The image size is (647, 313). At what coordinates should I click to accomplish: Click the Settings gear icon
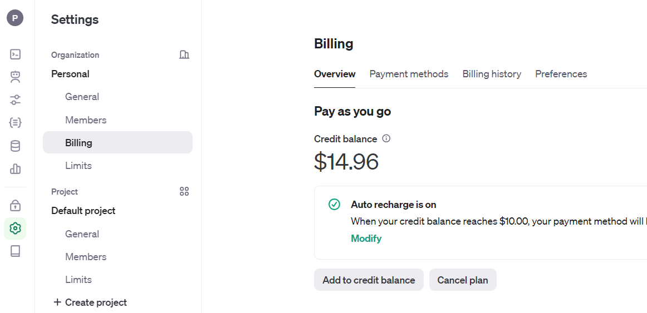(x=16, y=228)
